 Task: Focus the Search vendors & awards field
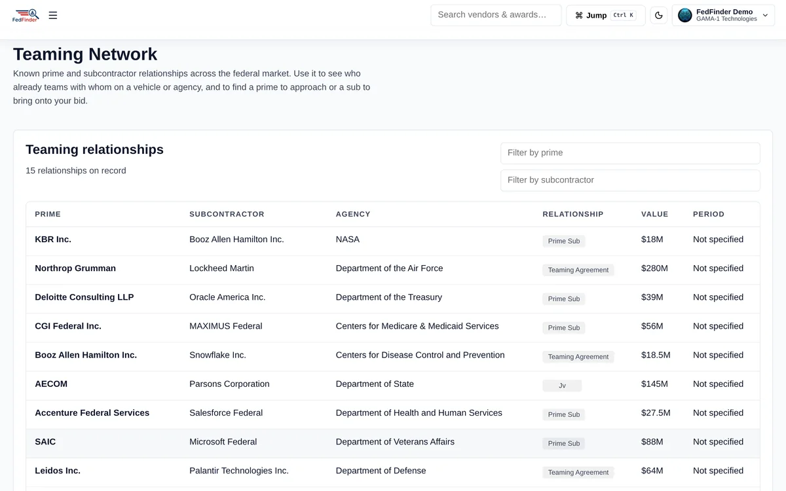(x=496, y=15)
